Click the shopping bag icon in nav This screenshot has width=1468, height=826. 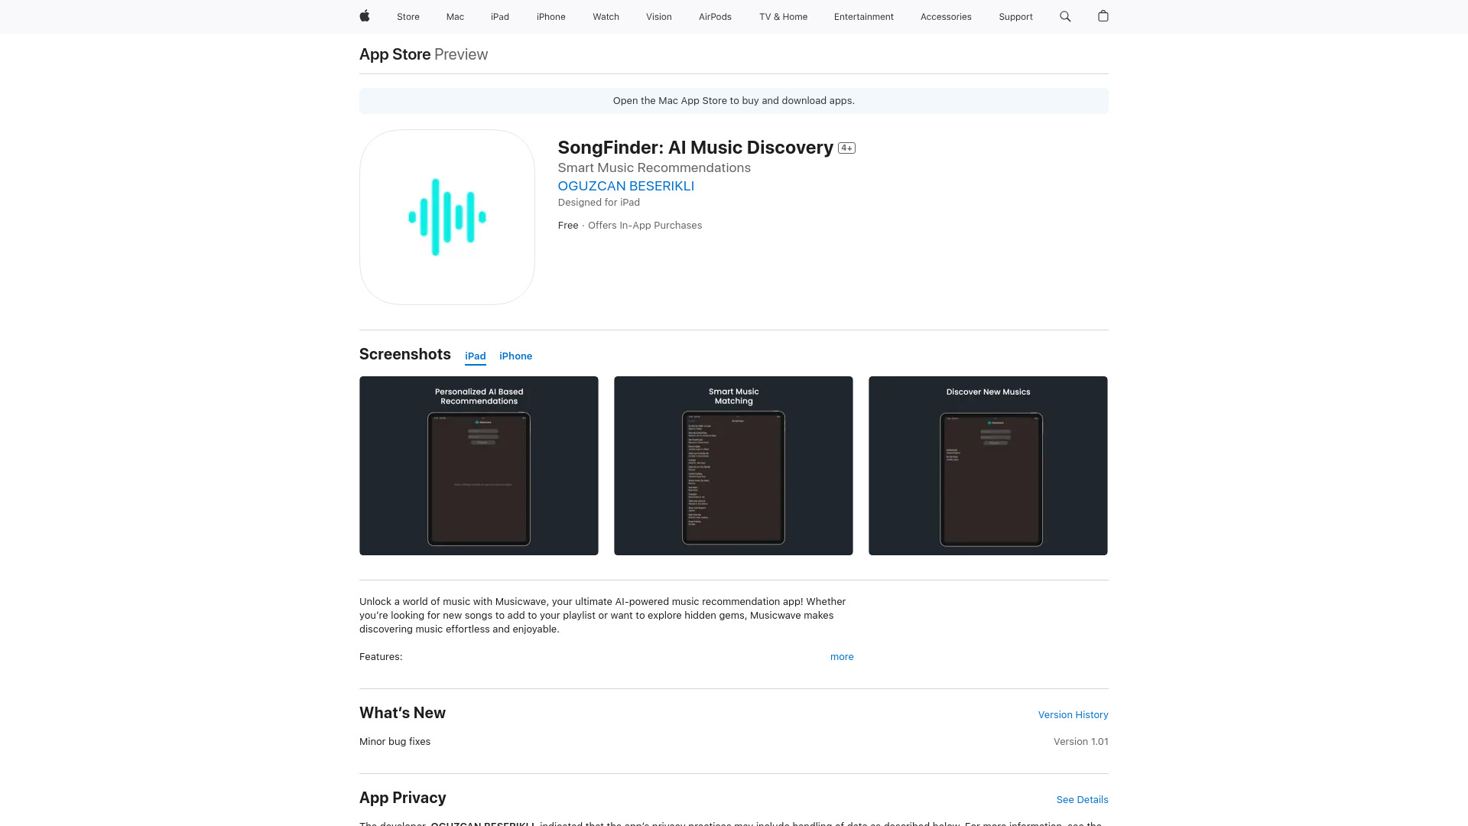pyautogui.click(x=1103, y=16)
